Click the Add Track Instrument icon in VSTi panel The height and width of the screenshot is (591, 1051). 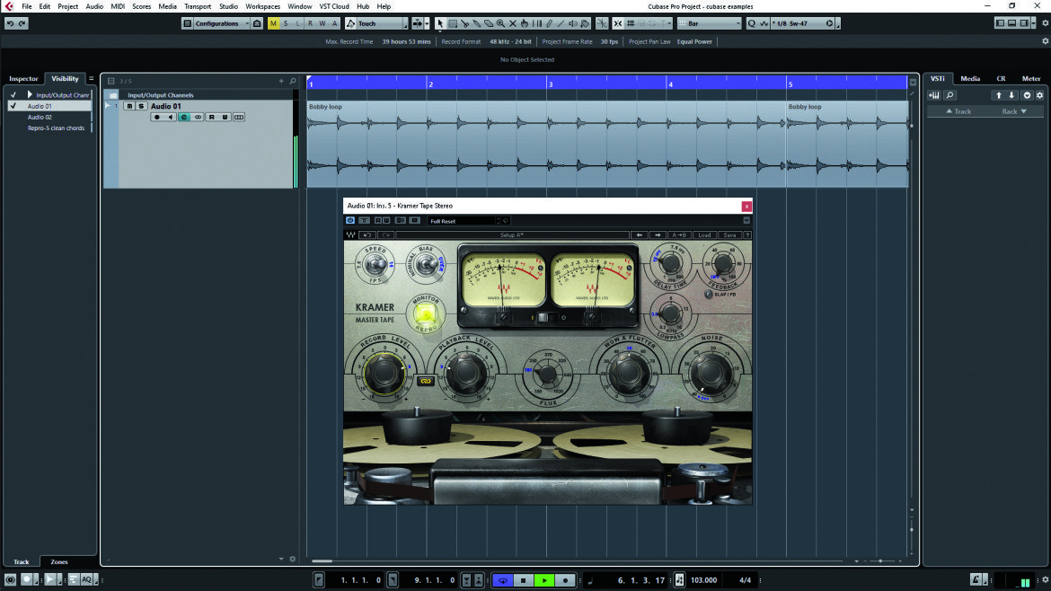(x=934, y=95)
